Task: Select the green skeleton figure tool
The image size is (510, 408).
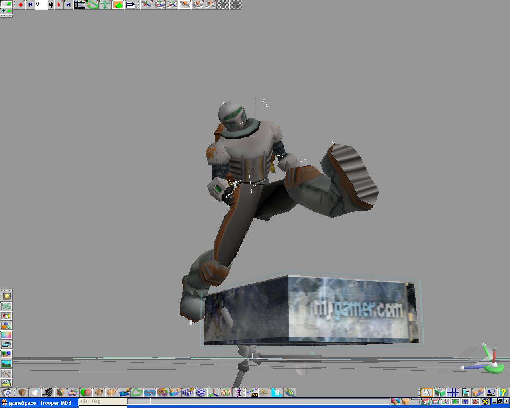Action: pos(105,5)
